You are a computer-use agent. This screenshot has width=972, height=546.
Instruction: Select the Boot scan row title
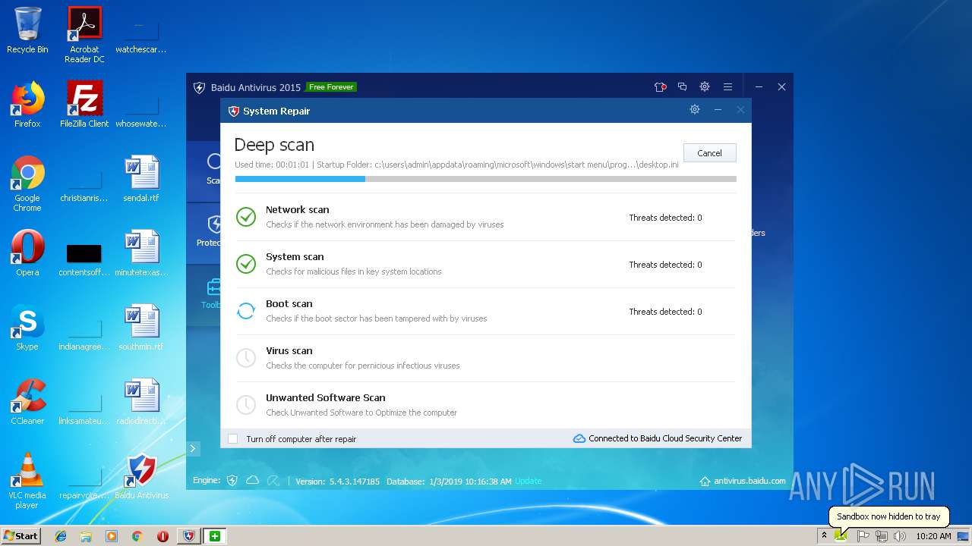[289, 303]
